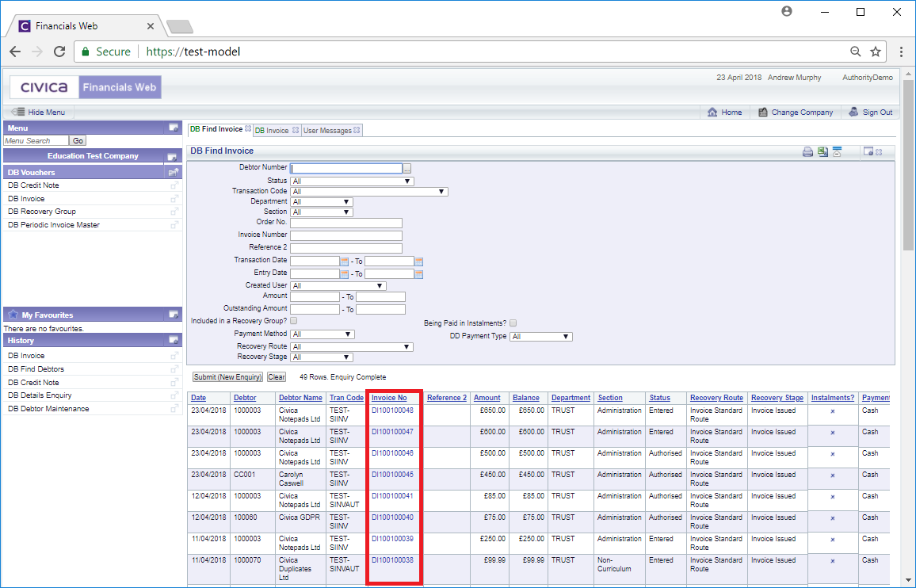916x588 pixels.
Task: Open Transaction Date from calendar picker
Action: click(x=344, y=262)
